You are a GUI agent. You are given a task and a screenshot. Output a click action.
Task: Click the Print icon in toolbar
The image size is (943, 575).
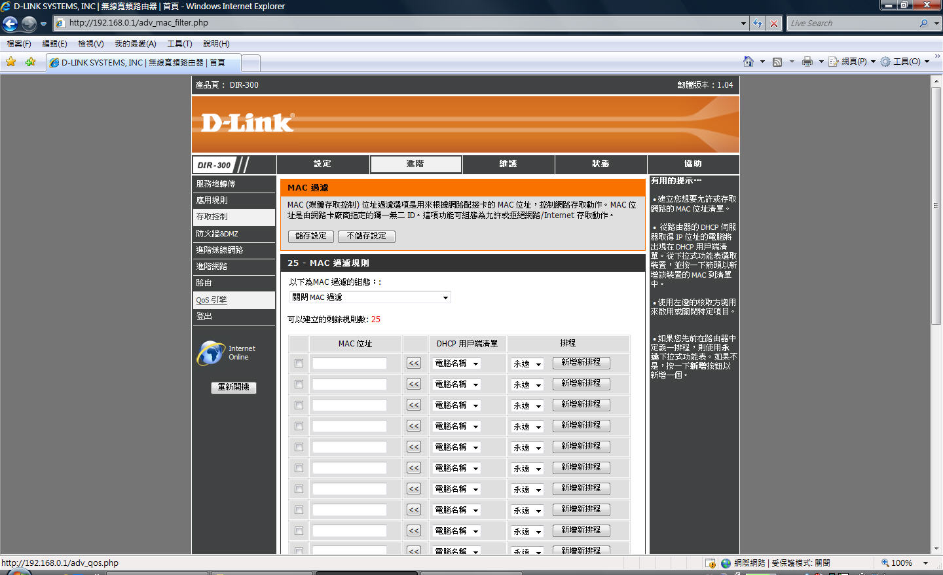coord(807,62)
